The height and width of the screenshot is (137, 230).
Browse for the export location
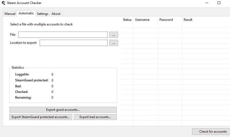(114, 43)
